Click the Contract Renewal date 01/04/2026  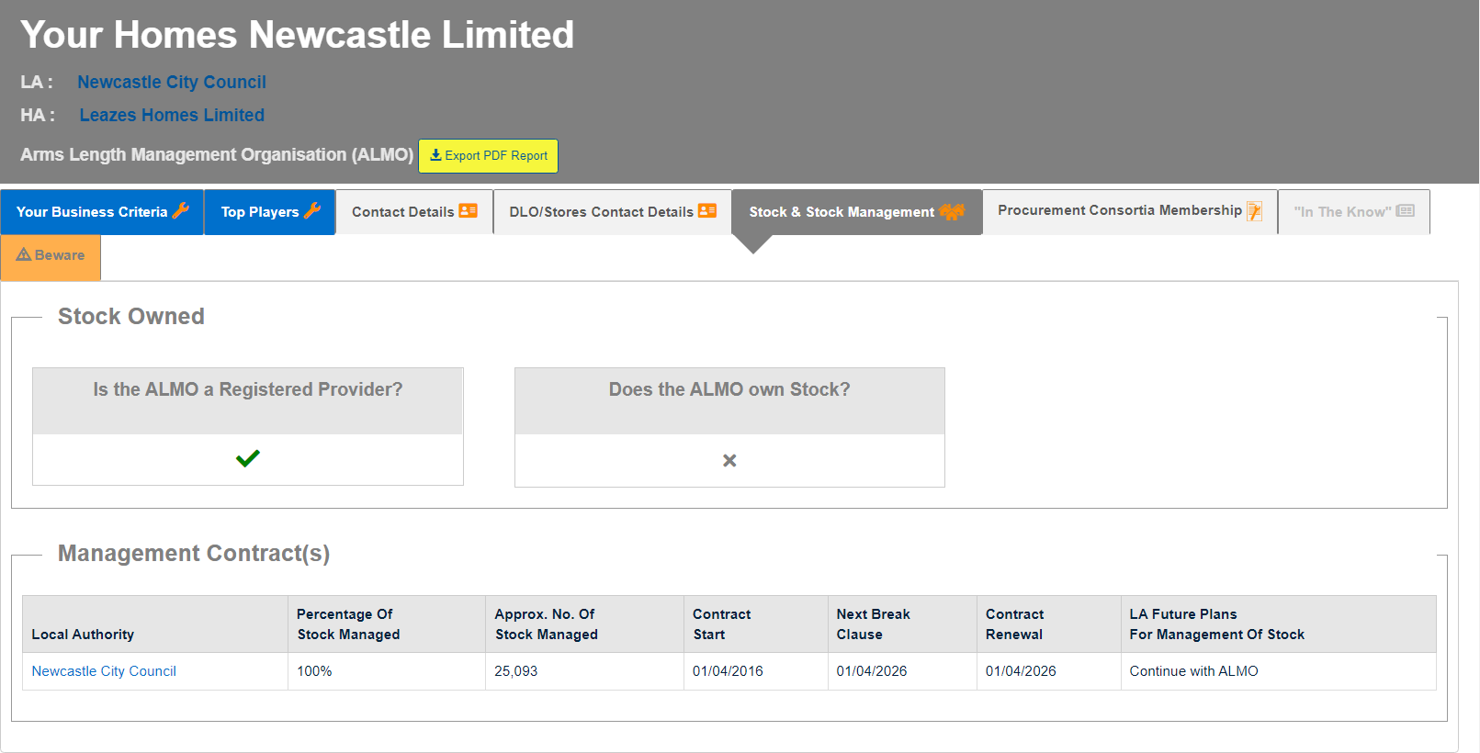[x=1021, y=671]
